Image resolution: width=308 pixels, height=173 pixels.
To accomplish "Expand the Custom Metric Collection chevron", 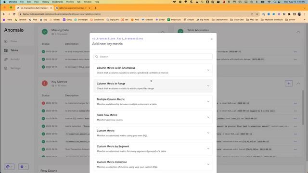I will click(208, 164).
